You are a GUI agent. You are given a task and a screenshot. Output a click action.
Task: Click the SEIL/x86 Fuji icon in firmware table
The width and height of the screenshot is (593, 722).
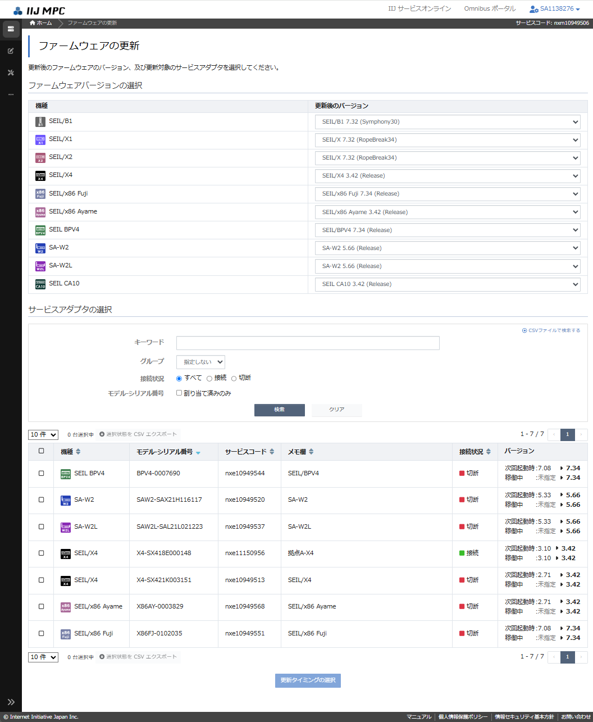[40, 194]
